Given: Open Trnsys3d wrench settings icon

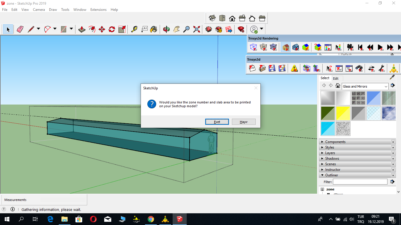Looking at the screenshot, I should 381,69.
